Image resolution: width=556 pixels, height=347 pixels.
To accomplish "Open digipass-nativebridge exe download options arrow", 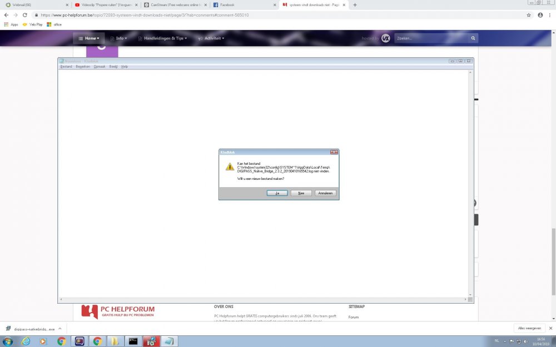I will tap(60, 329).
